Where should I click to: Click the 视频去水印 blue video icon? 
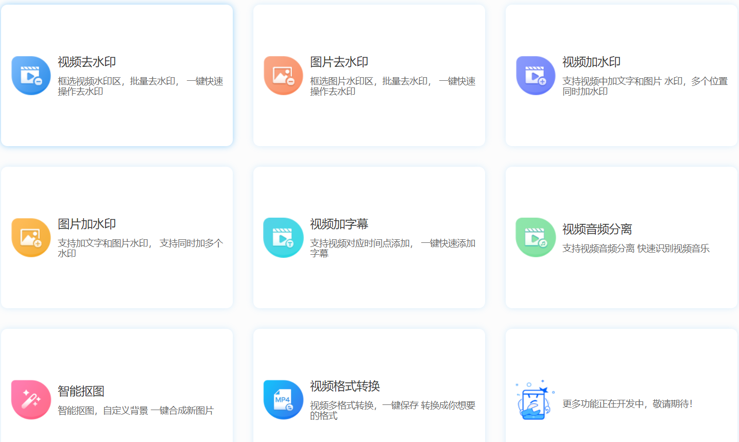tap(31, 76)
